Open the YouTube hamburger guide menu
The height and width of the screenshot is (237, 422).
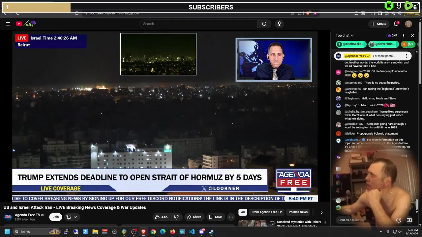(x=8, y=24)
